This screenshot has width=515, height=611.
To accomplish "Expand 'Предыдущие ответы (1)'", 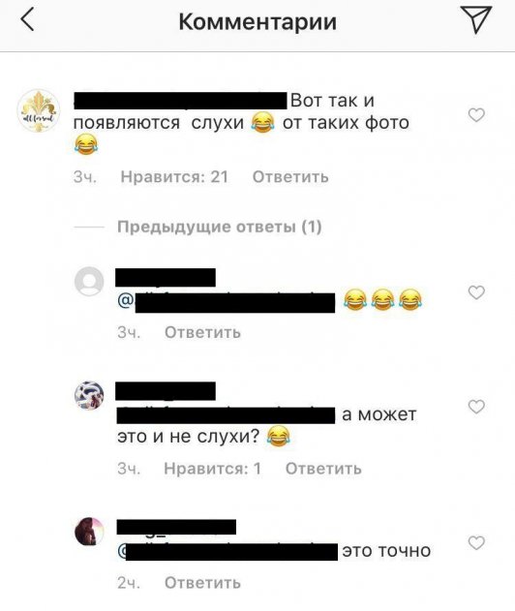I will (220, 227).
